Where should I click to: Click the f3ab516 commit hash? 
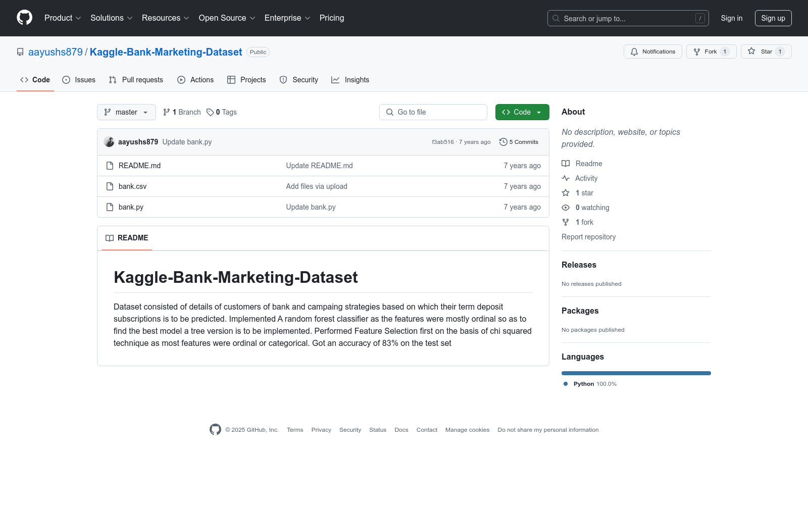click(443, 142)
